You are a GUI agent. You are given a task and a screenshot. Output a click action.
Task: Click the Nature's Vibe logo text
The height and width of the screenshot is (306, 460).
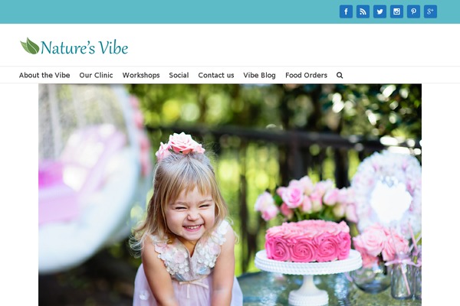click(x=84, y=47)
